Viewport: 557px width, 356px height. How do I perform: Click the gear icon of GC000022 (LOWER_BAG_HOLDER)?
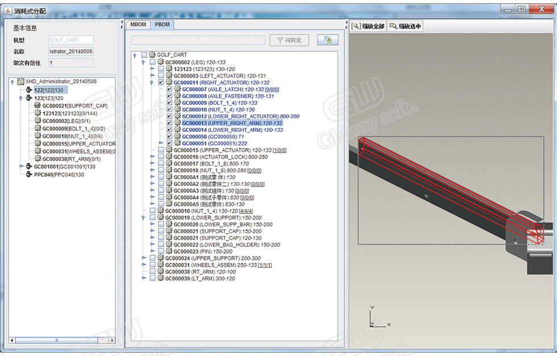point(169,244)
